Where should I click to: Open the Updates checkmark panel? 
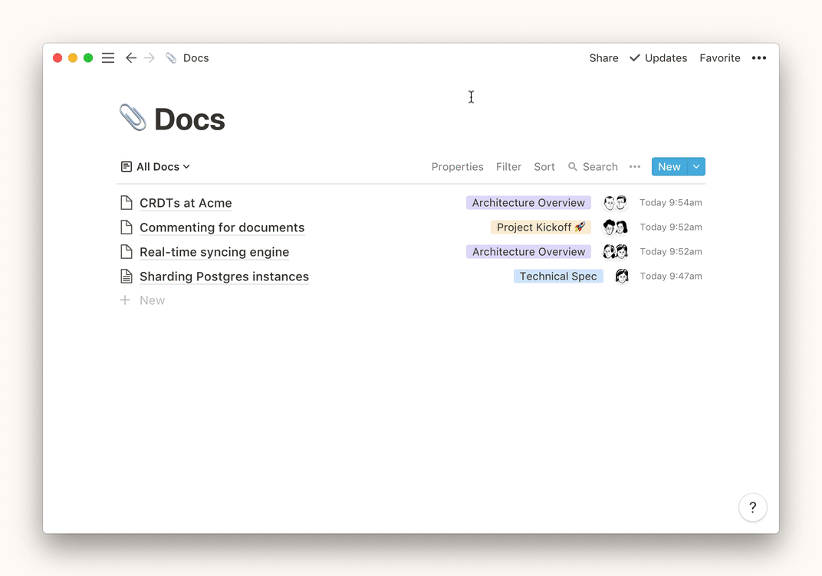[658, 58]
